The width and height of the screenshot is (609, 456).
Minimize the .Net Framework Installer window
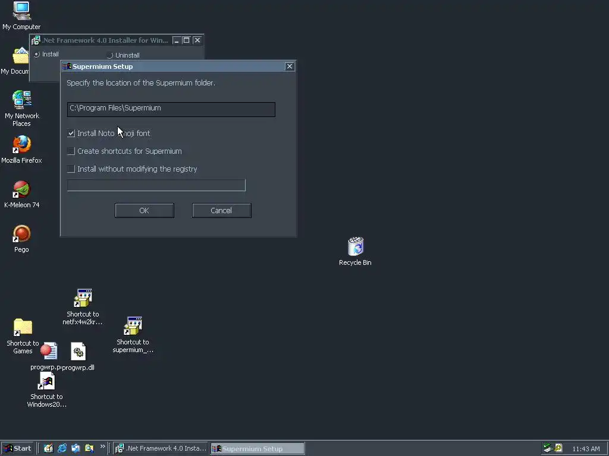(177, 40)
